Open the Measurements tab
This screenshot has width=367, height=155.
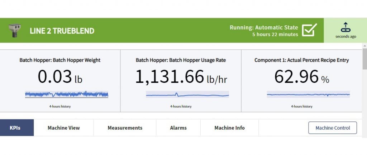coord(125,128)
